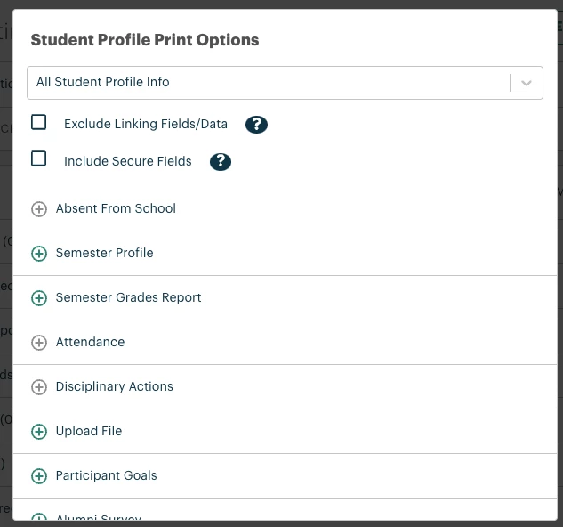Expand Semester Profile plus icon
This screenshot has height=527, width=563.
[39, 254]
